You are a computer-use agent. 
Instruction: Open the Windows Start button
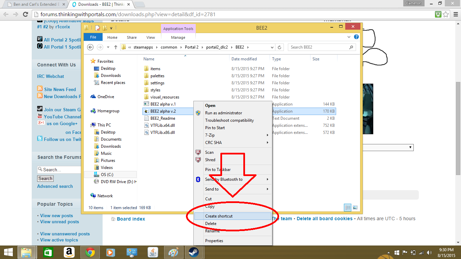click(8, 252)
